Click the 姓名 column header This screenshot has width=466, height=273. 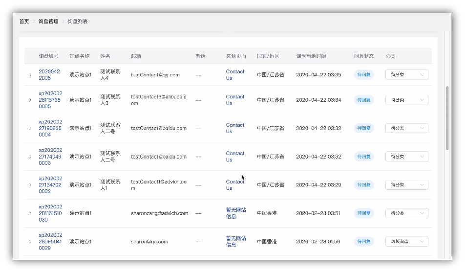click(x=105, y=56)
